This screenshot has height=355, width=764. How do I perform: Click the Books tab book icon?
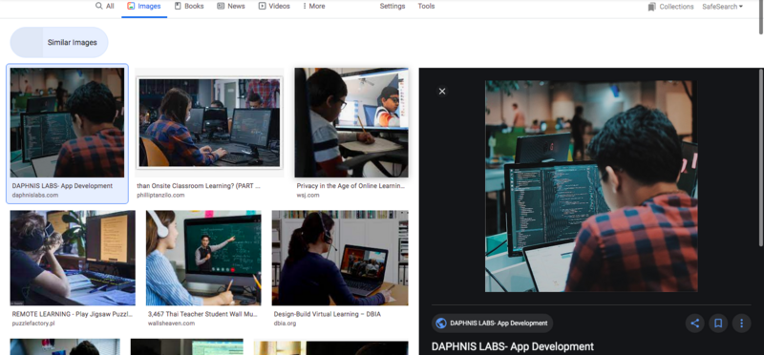178,6
